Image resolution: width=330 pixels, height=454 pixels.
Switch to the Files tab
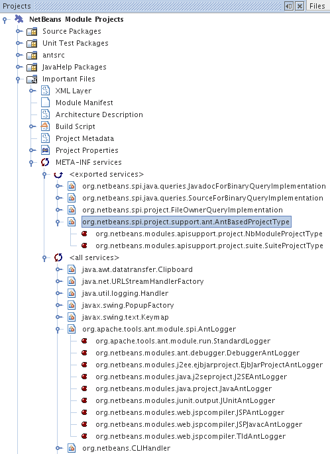(317, 6)
